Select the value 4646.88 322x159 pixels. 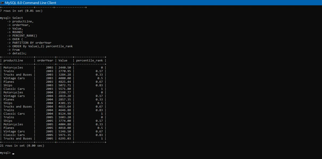(65, 110)
